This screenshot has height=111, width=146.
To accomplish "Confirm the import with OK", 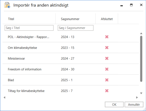I will [x=114, y=104].
